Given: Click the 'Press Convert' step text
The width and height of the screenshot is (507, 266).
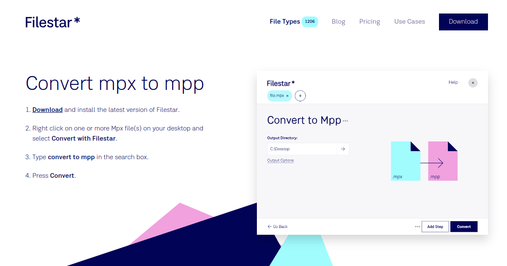Looking at the screenshot, I should click(x=54, y=176).
